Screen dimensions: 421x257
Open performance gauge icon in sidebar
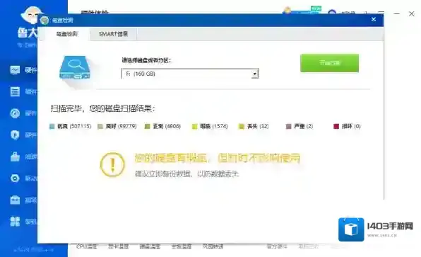coord(15,113)
